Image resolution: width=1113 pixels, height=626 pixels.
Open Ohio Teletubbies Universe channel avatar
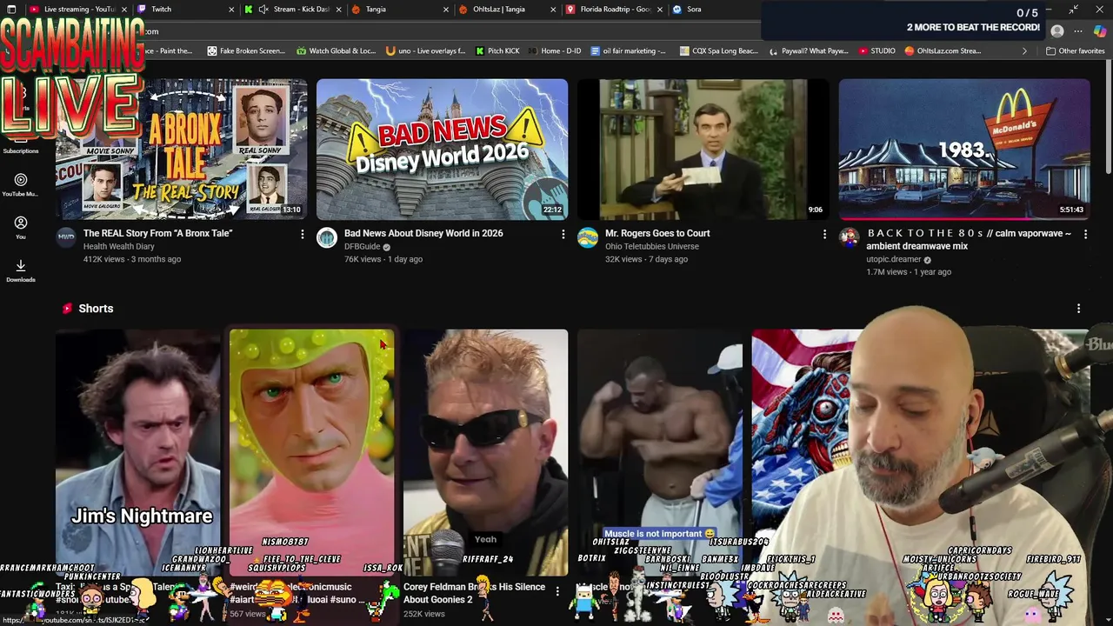[x=588, y=237]
